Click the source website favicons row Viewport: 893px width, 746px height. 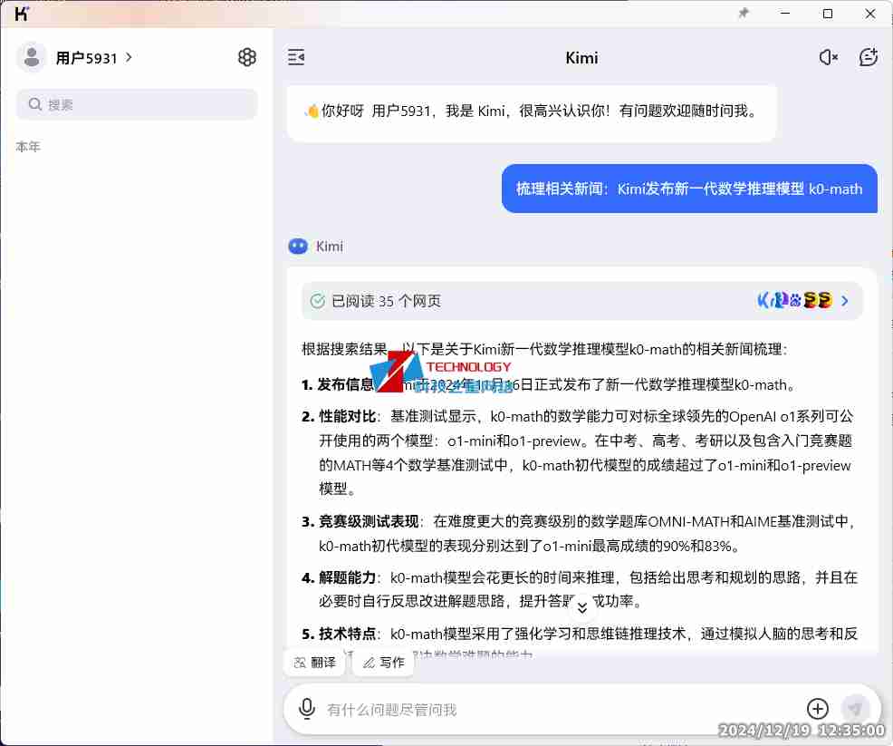click(x=795, y=299)
